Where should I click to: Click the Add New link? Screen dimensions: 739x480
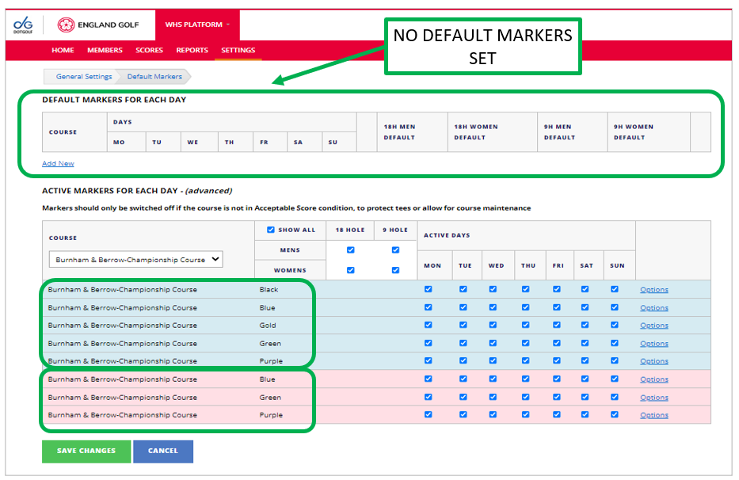pos(58,163)
